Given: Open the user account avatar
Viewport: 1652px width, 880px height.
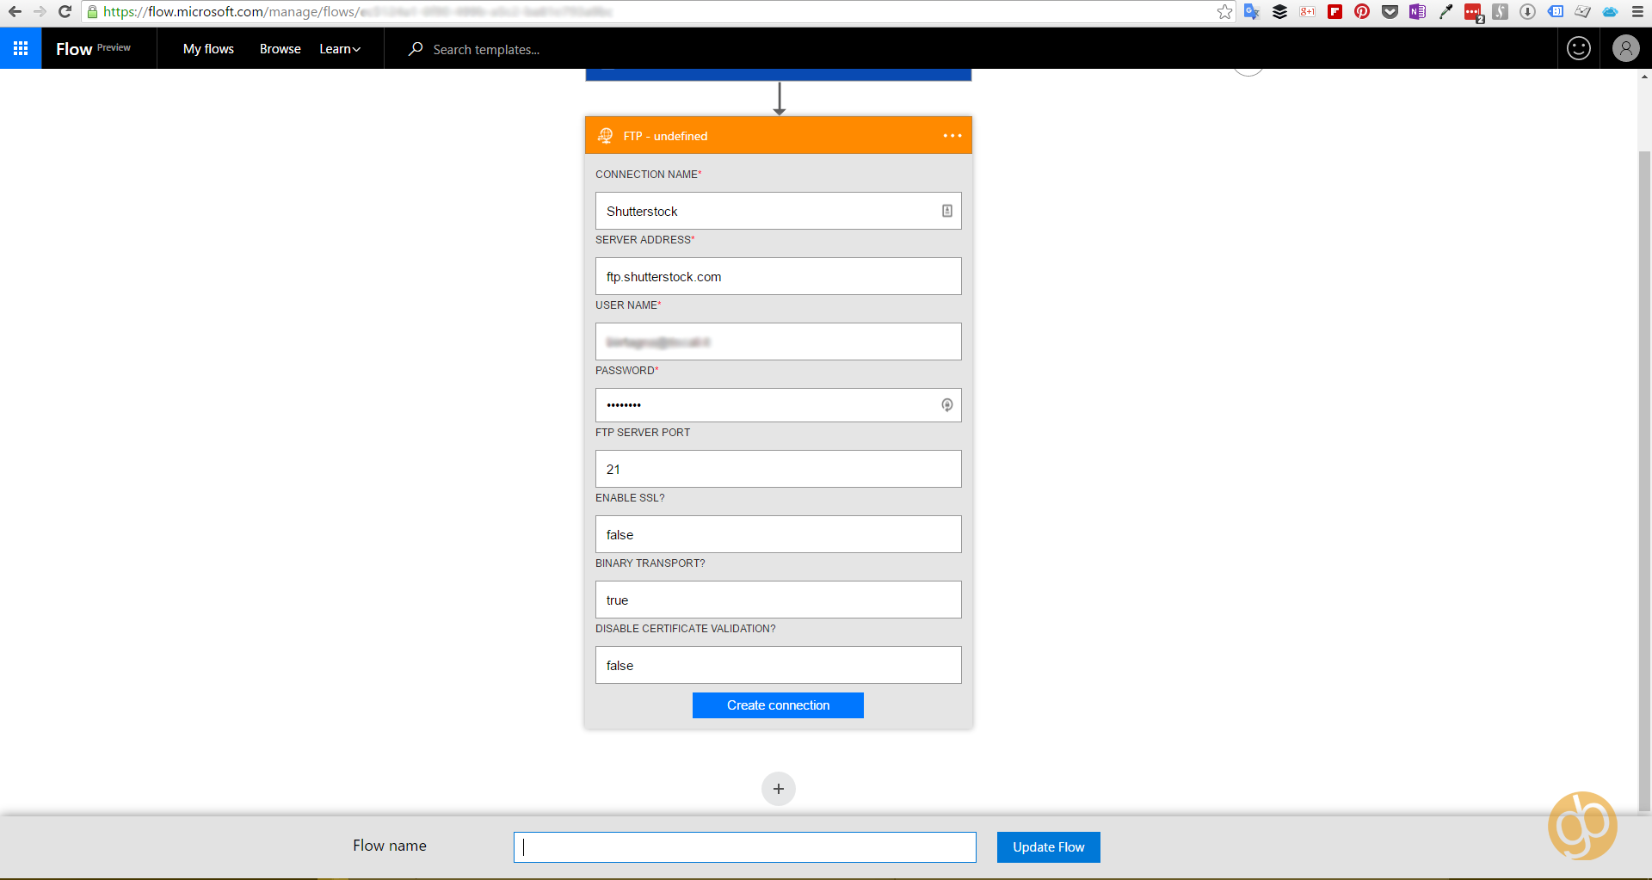Looking at the screenshot, I should pos(1625,48).
